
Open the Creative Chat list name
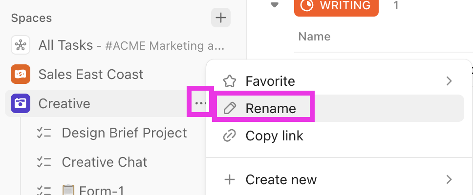pos(105,162)
